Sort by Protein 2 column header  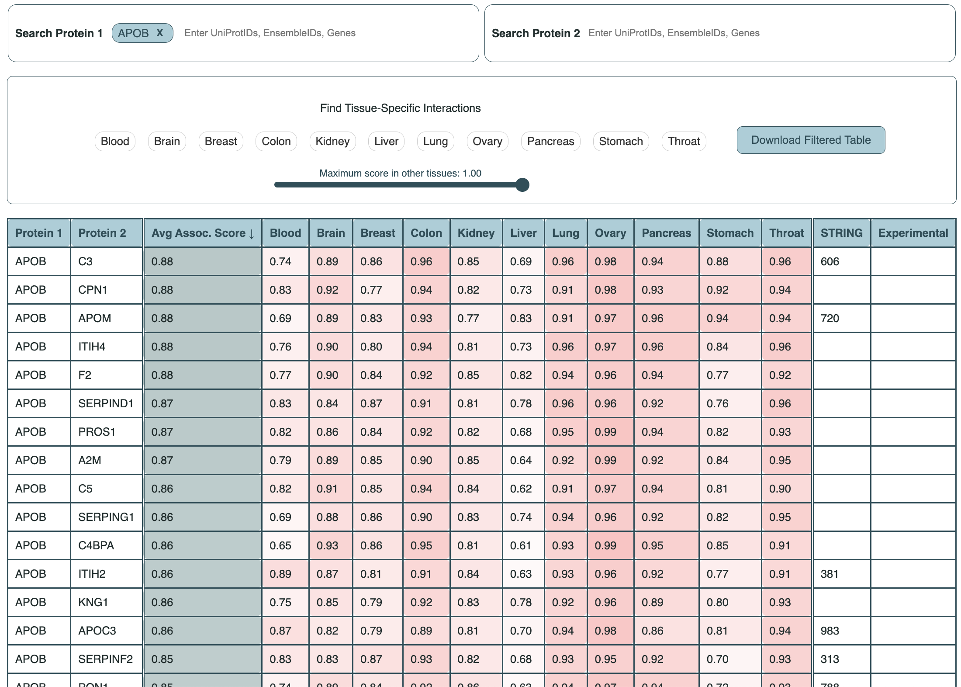click(x=102, y=233)
